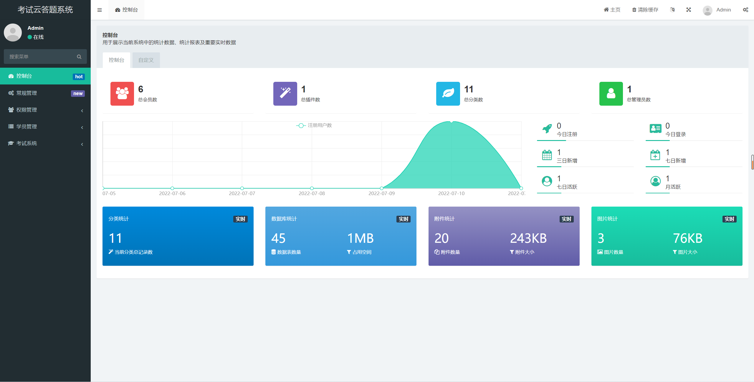Click the purple magic wand plugins icon
Image resolution: width=754 pixels, height=382 pixels.
coord(285,94)
